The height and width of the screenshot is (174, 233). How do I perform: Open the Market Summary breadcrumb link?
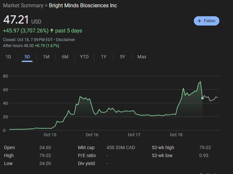click(23, 6)
